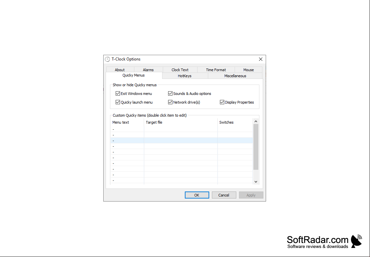Confirm settings with the OK button
The image size is (370, 257).
197,195
